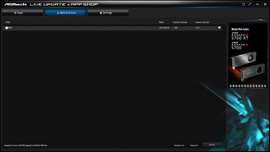
Task: Select the 5/15/2019 date cell
Action: (x=164, y=28)
